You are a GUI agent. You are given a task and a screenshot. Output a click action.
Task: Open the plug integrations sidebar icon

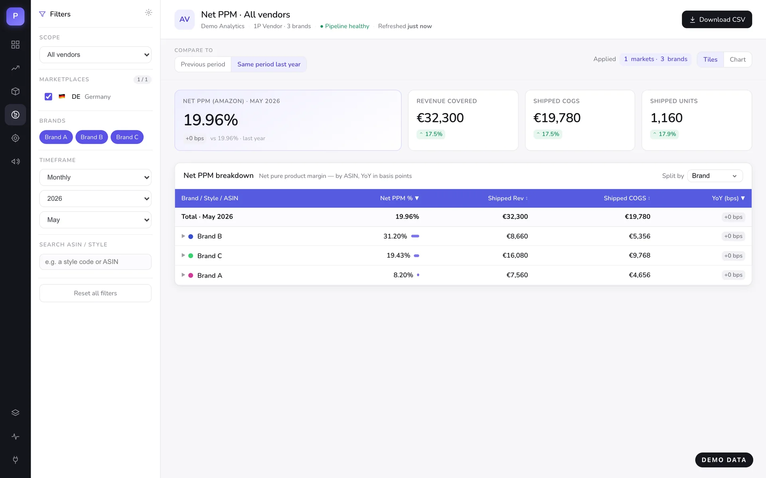(x=15, y=460)
